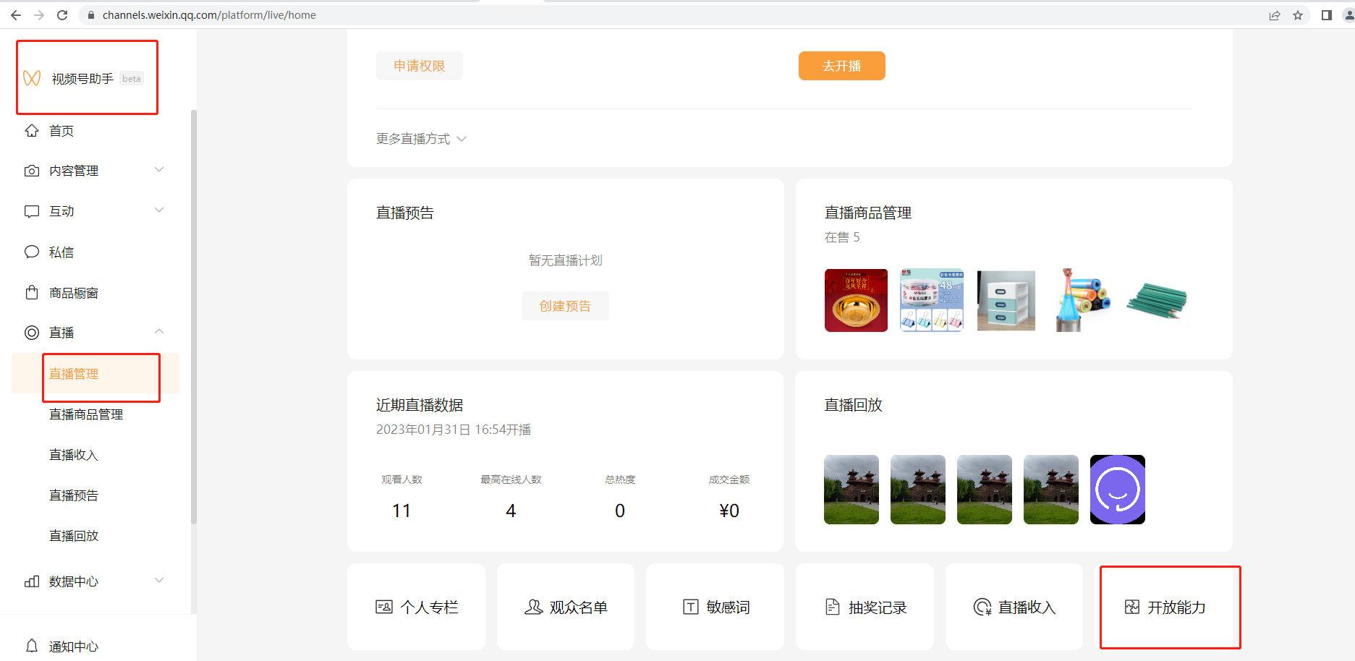Open 直播回放 in the sidebar submenu
Viewport: 1355px width, 661px height.
pos(74,536)
